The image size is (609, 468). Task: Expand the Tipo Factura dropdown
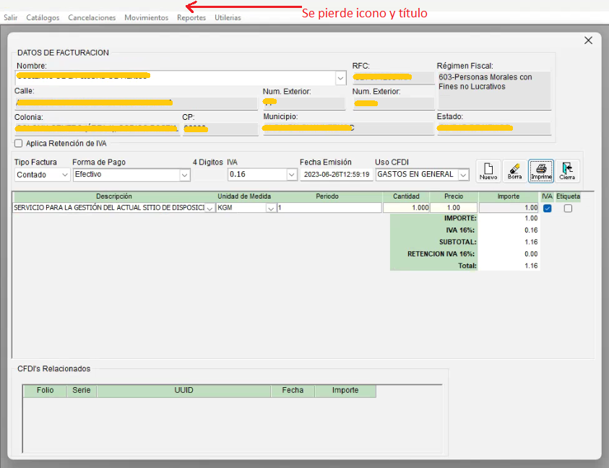point(65,175)
